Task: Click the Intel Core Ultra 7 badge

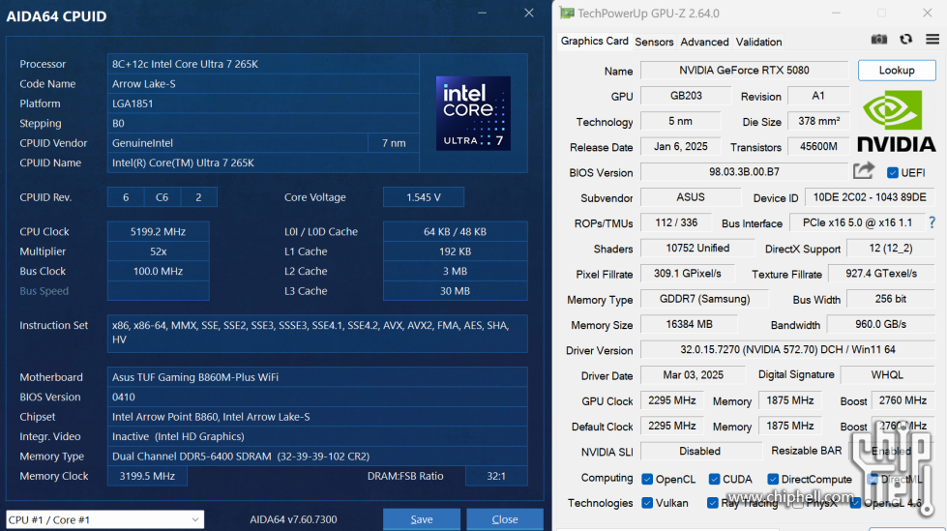Action: pos(474,113)
